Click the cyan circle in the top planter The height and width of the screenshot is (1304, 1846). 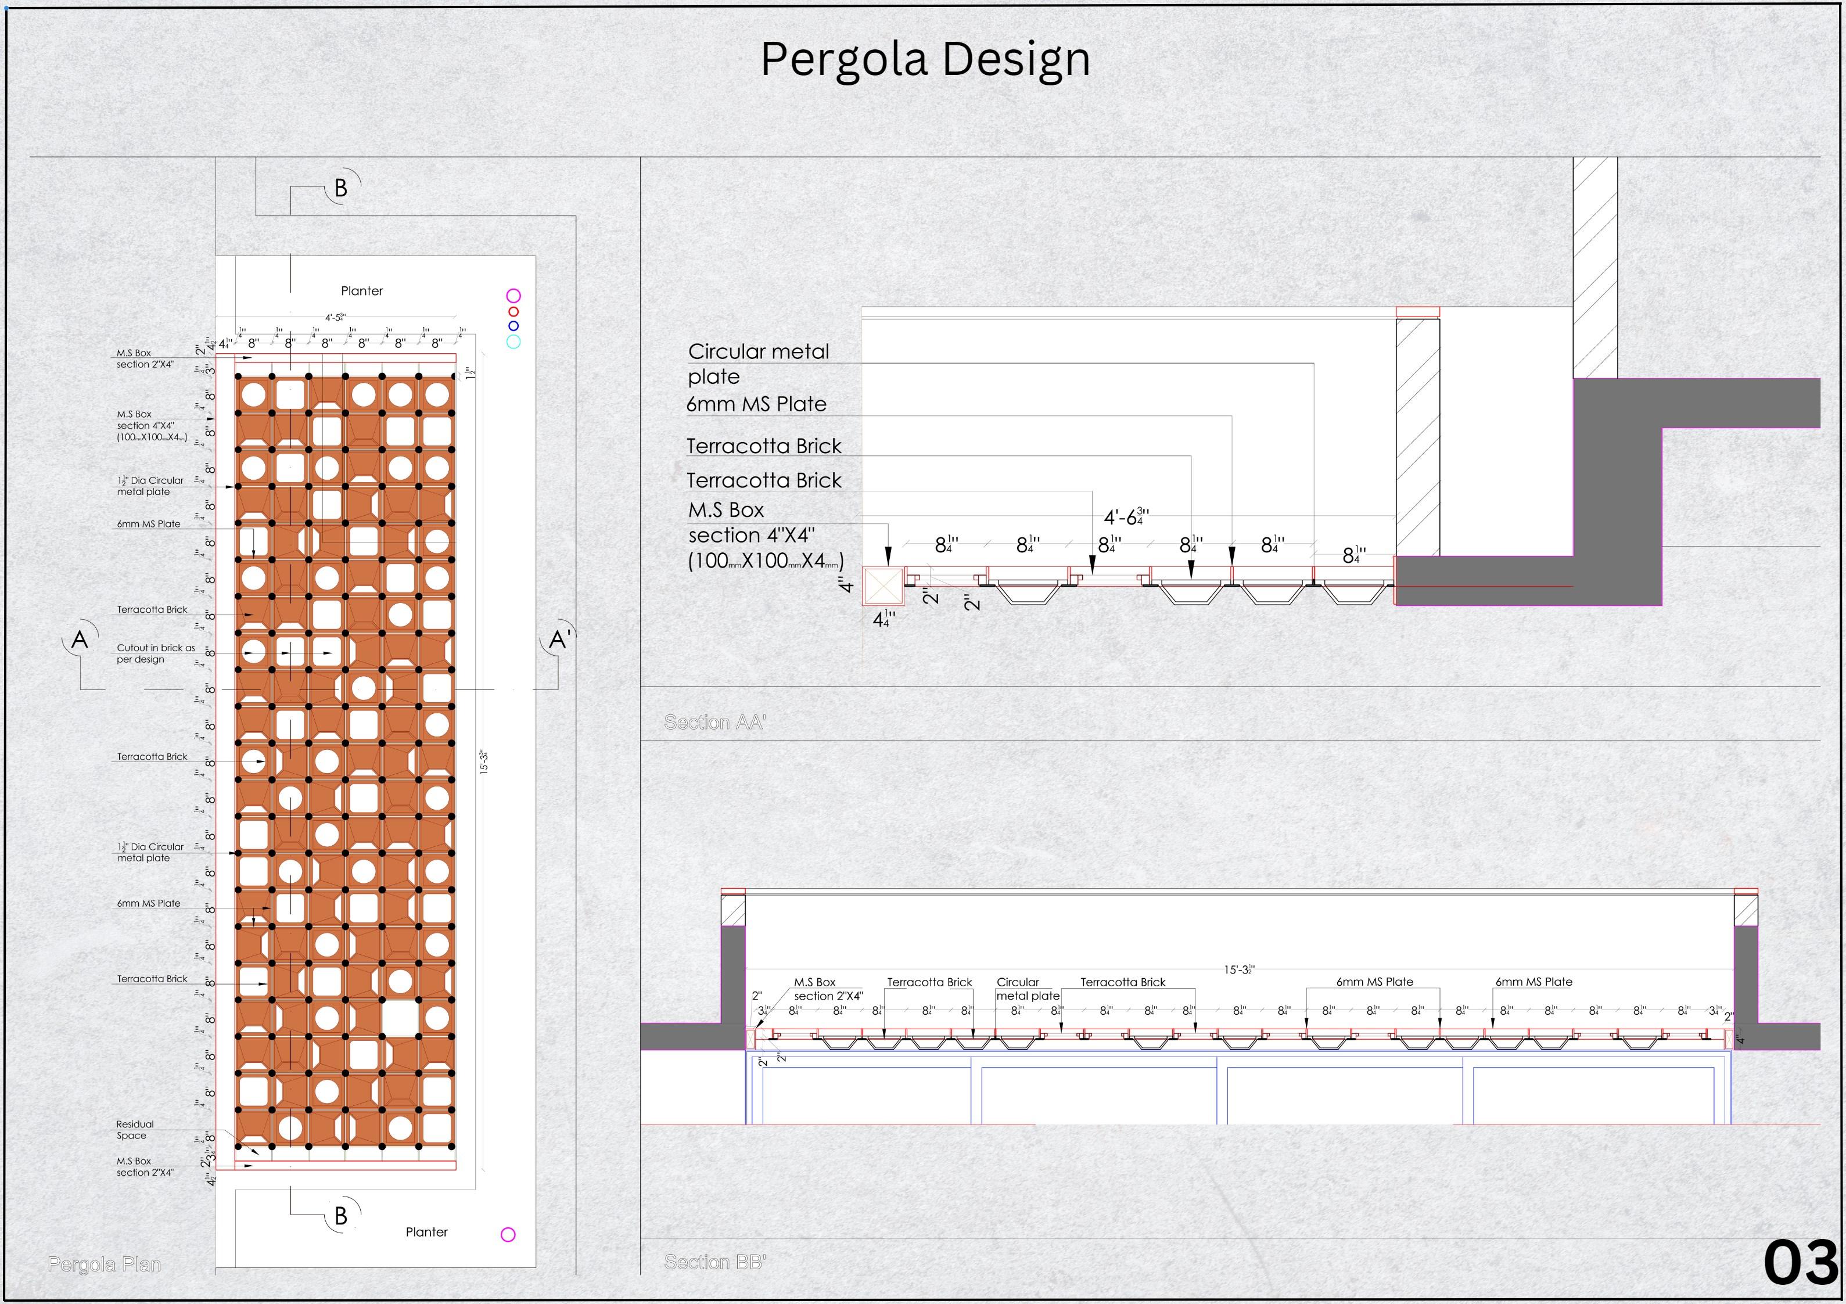coord(513,342)
